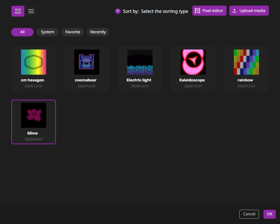280x224 pixels.
Task: Show Favorite media filter
Action: pos(73,32)
